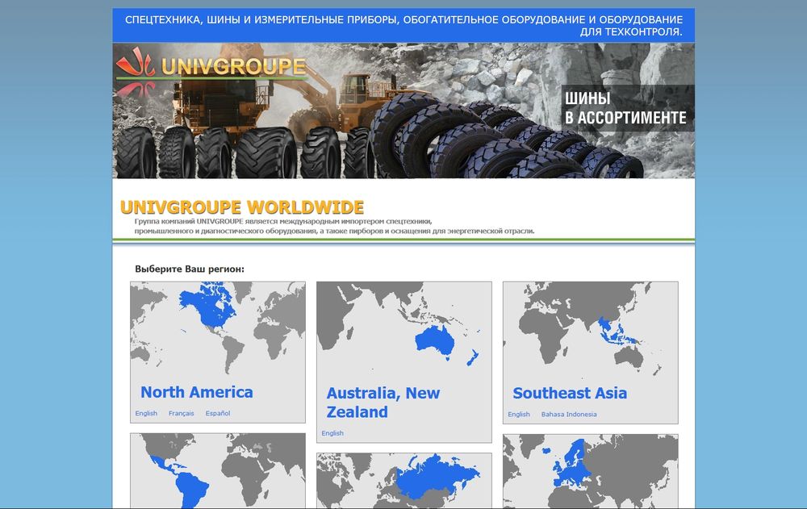Click the Australia and New Zealand map image
The height and width of the screenshot is (509, 807).
tap(404, 329)
